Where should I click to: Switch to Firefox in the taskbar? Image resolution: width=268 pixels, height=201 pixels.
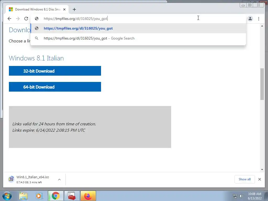tap(88, 196)
